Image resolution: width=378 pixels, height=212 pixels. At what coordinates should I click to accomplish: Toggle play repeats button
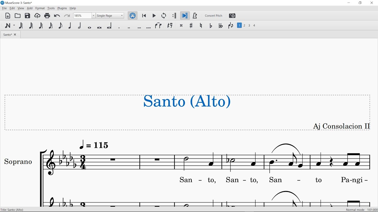pyautogui.click(x=174, y=16)
